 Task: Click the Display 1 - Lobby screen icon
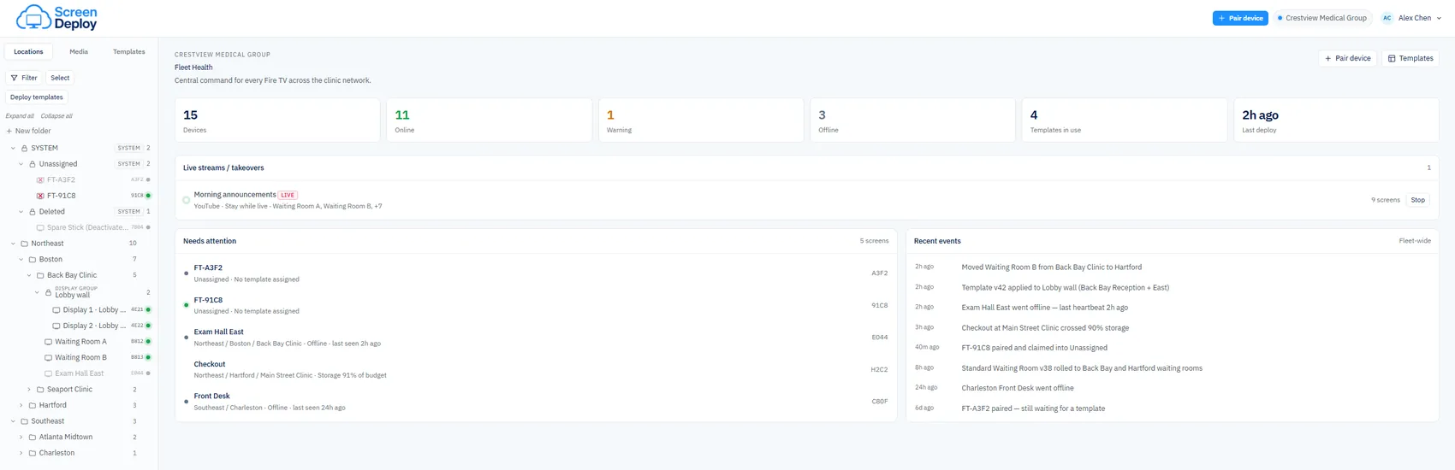(x=56, y=310)
